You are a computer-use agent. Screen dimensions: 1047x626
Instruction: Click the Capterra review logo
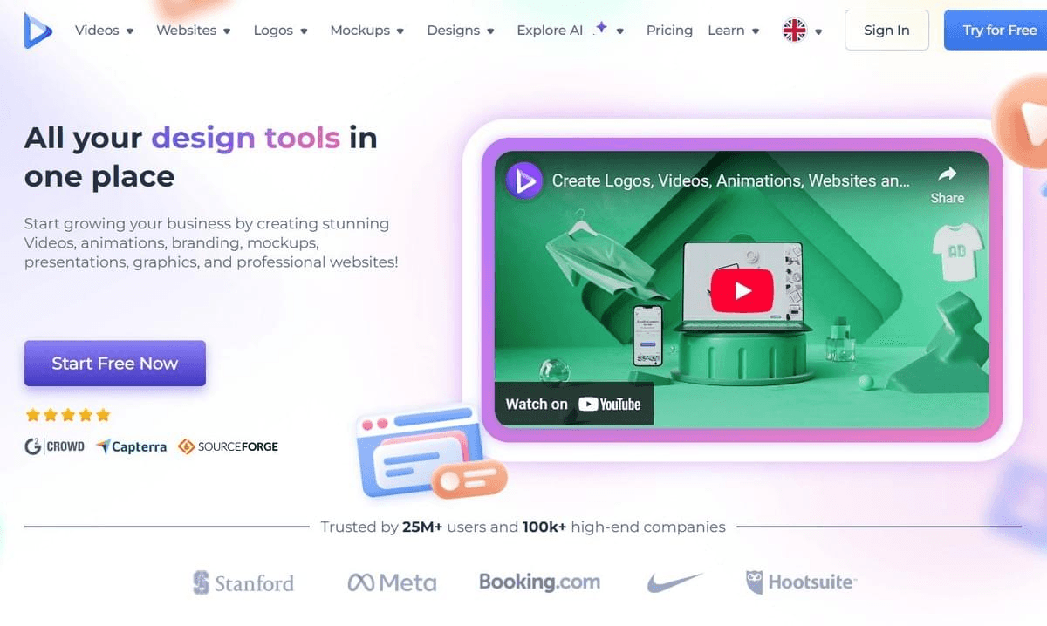coord(131,446)
